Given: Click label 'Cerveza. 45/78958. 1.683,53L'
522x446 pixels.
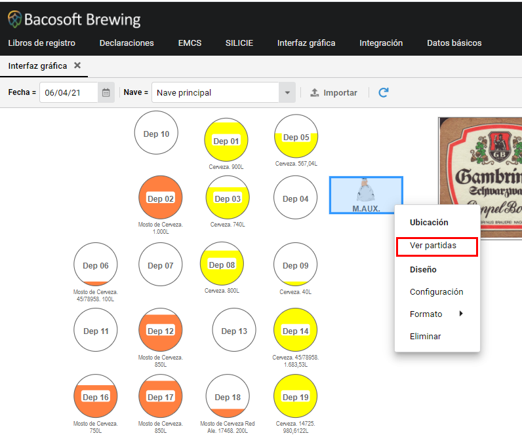Looking at the screenshot, I should pos(296,361).
